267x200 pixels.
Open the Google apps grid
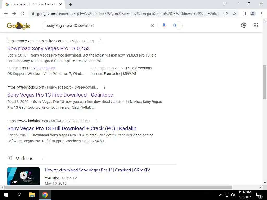256,25
